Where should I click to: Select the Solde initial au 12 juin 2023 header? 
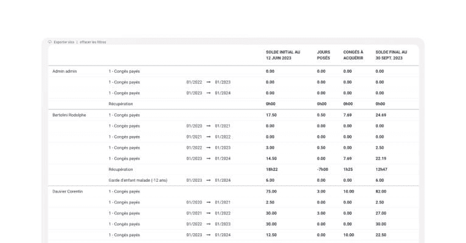click(283, 55)
